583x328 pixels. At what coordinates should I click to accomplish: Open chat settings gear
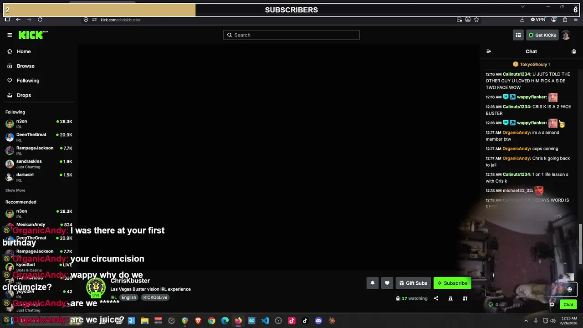pyautogui.click(x=552, y=304)
